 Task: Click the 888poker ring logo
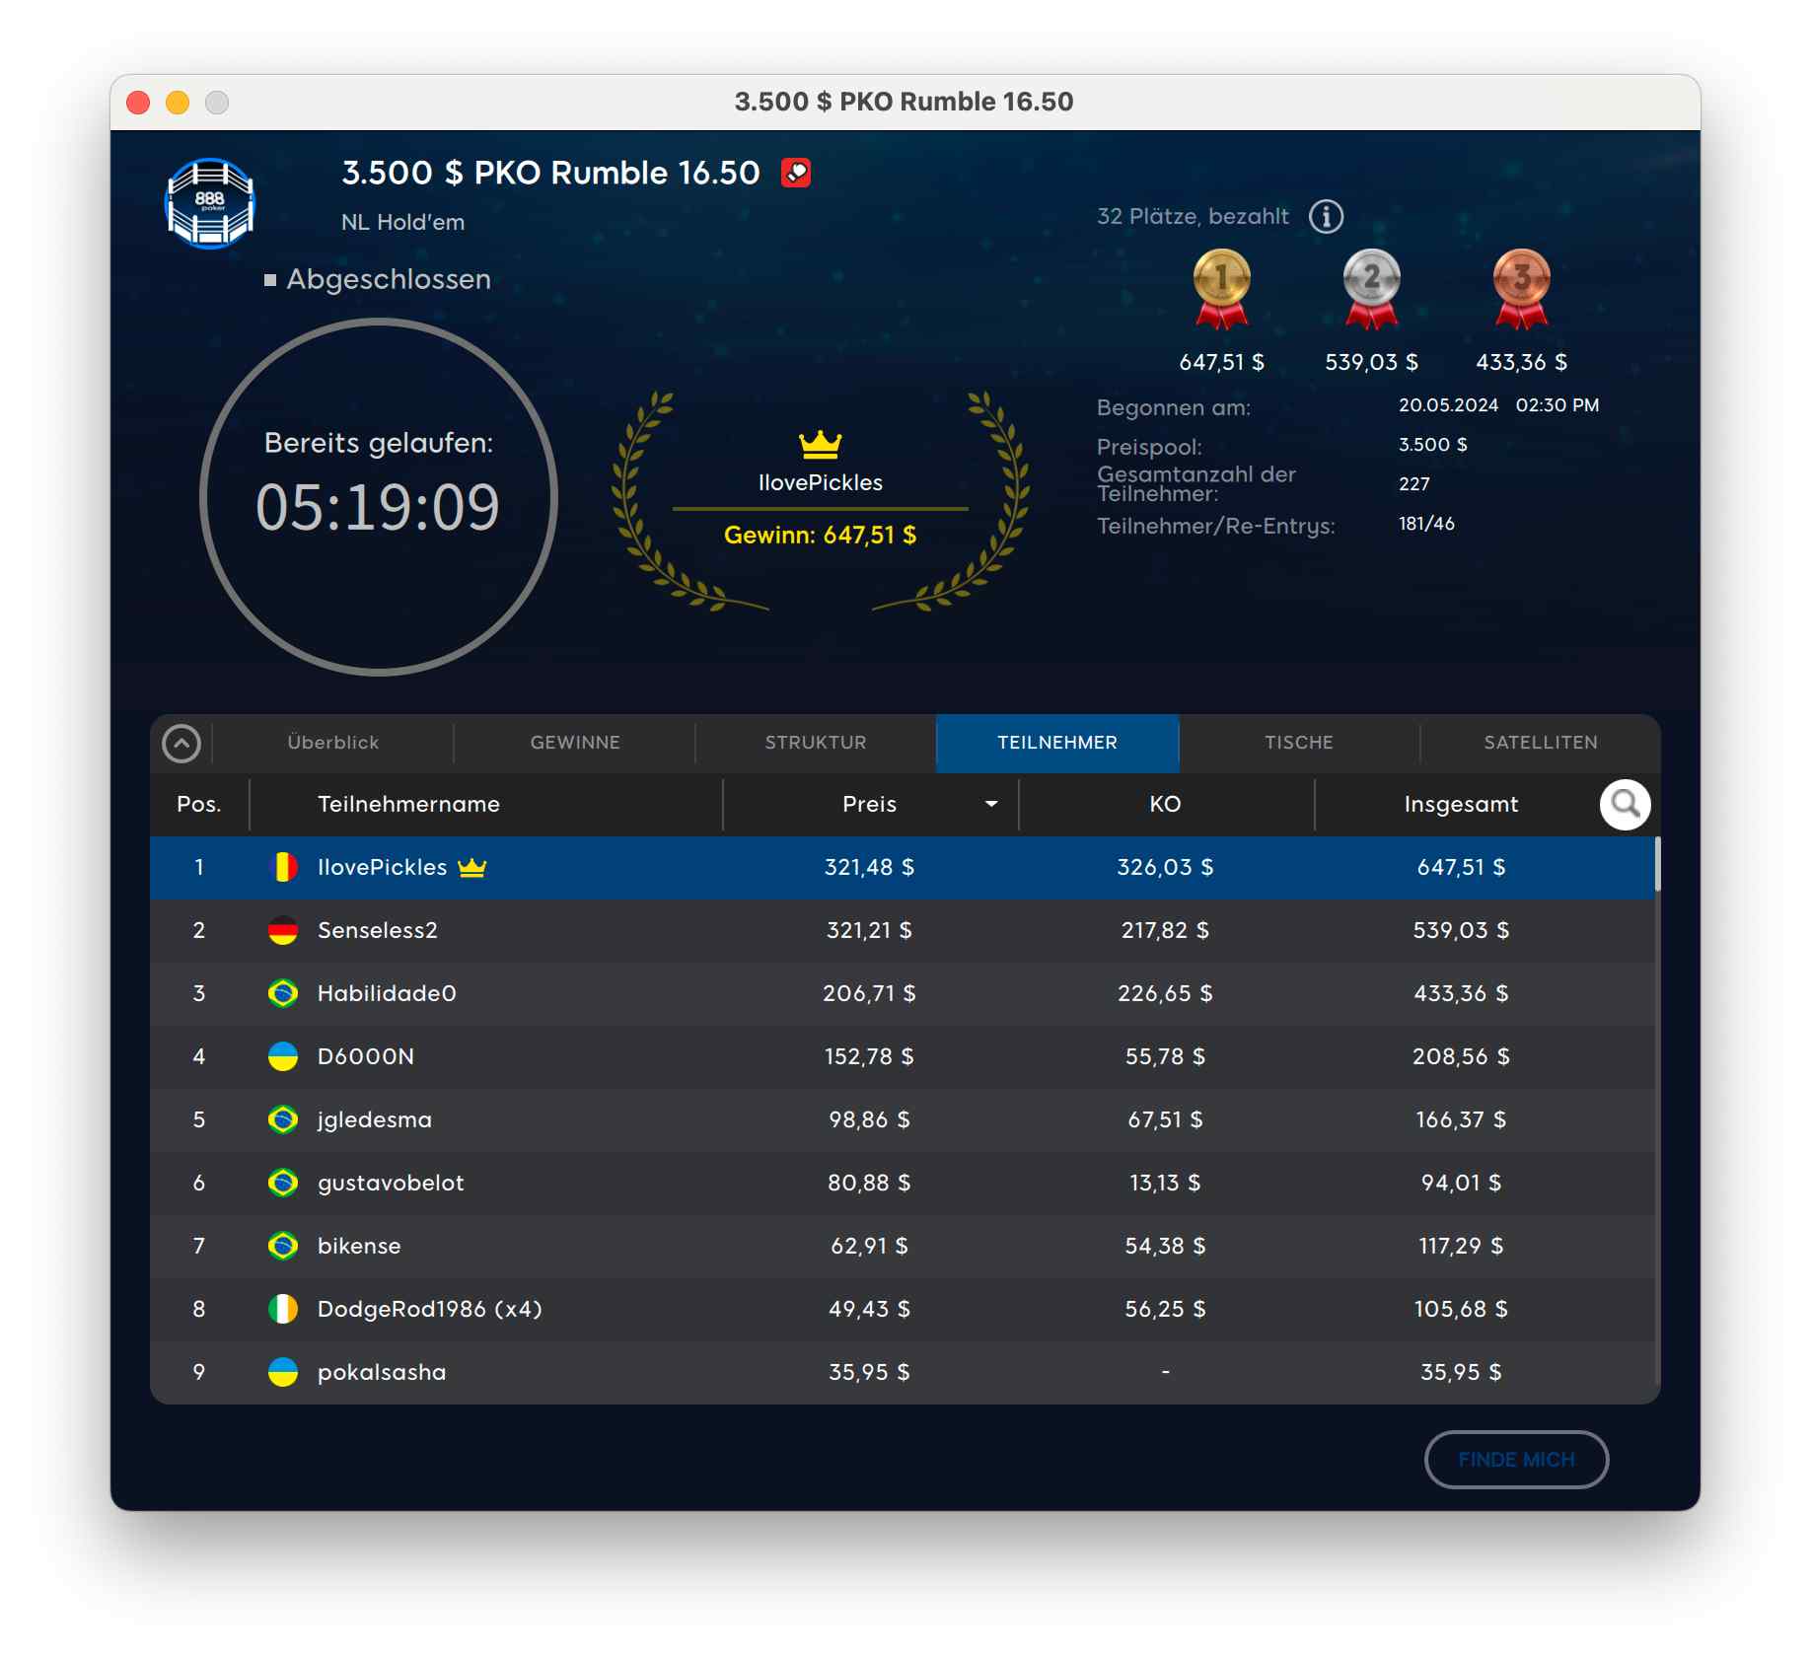[x=209, y=203]
